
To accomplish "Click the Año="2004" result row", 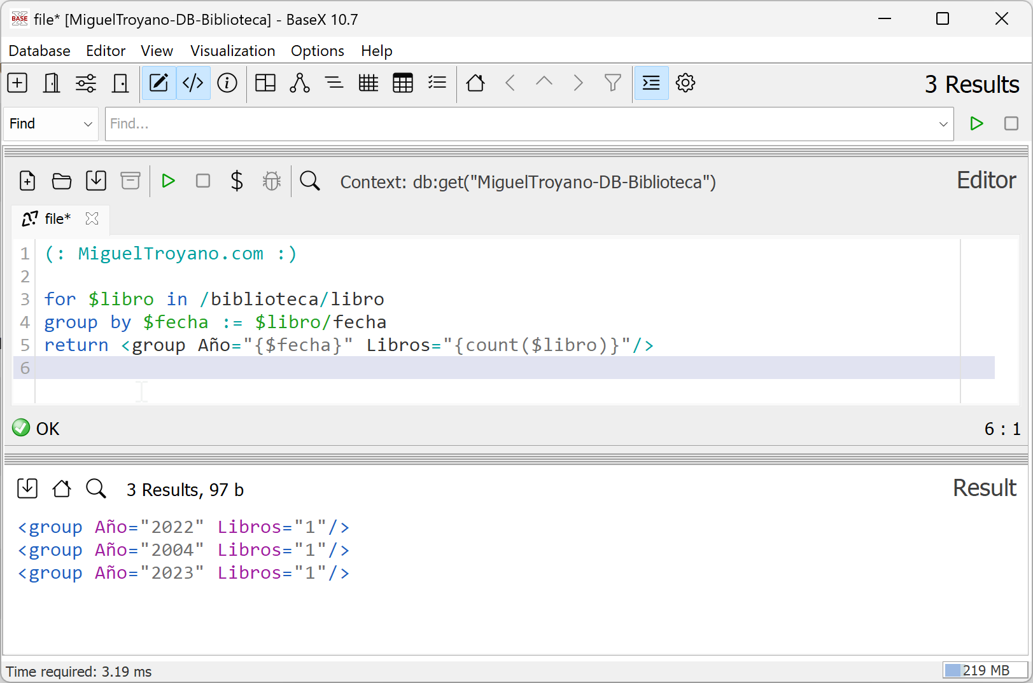I will 183,550.
